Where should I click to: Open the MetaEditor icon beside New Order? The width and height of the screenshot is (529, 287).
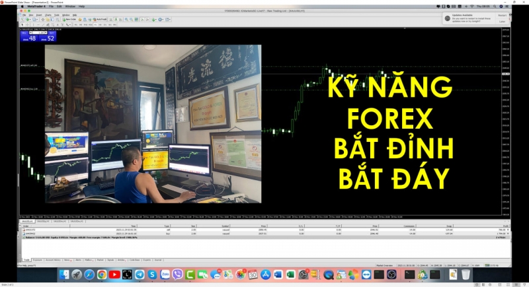(x=80, y=20)
